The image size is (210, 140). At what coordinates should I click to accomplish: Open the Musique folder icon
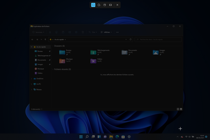click(x=62, y=61)
